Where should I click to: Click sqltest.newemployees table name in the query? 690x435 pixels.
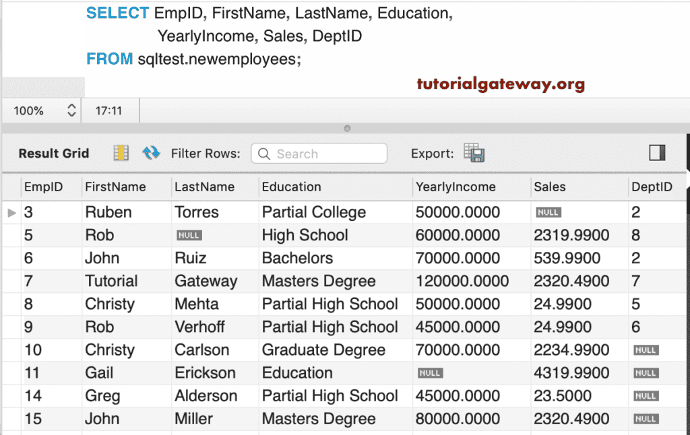tap(218, 59)
